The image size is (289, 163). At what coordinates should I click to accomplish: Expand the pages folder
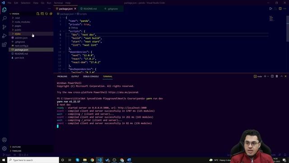(31, 26)
